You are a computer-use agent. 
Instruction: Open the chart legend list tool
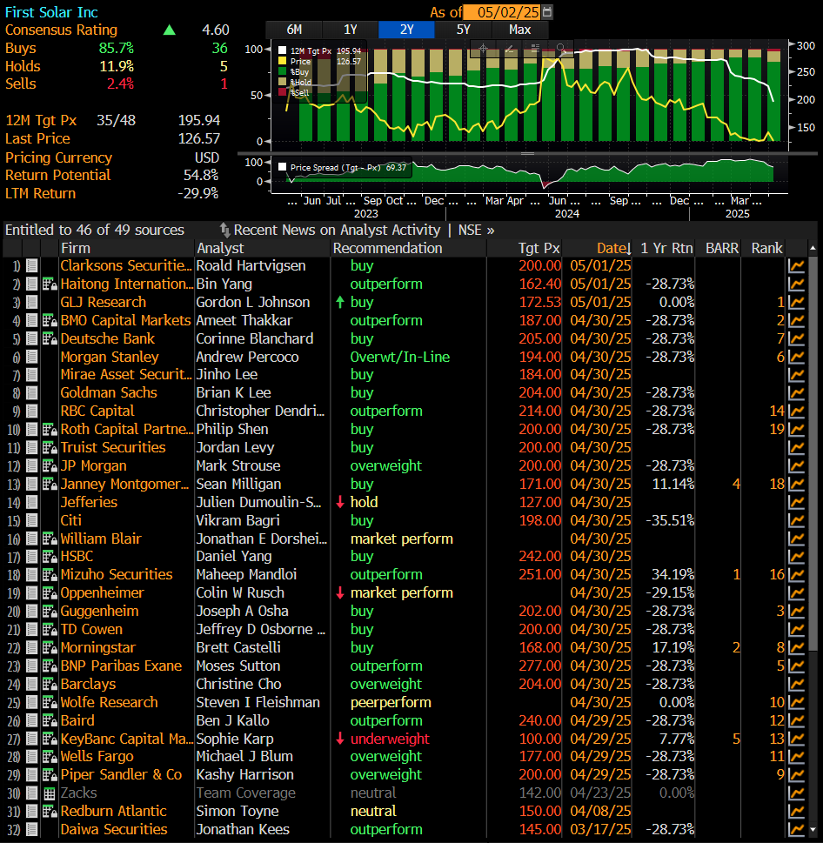point(535,49)
